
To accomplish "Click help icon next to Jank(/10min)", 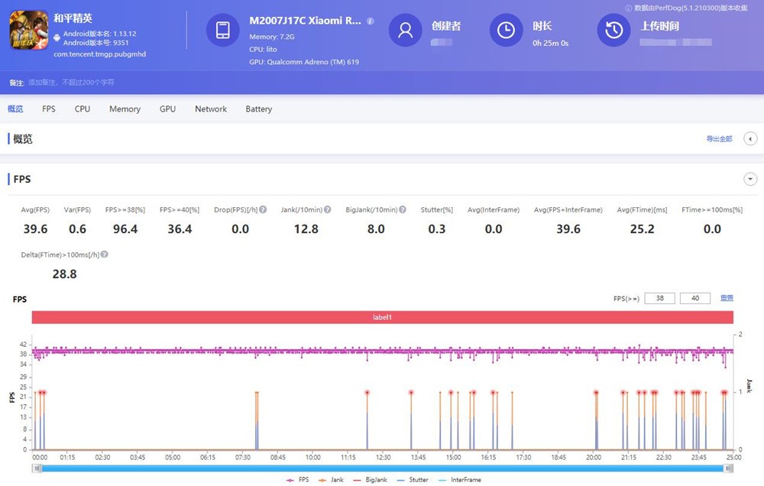I will (328, 209).
